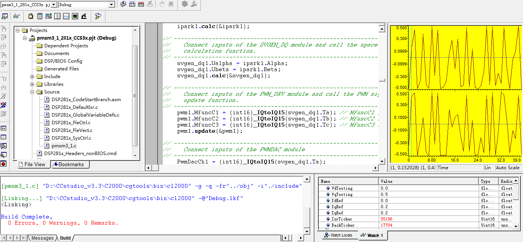Click the dotted-page list toolbar icon

[57, 16]
